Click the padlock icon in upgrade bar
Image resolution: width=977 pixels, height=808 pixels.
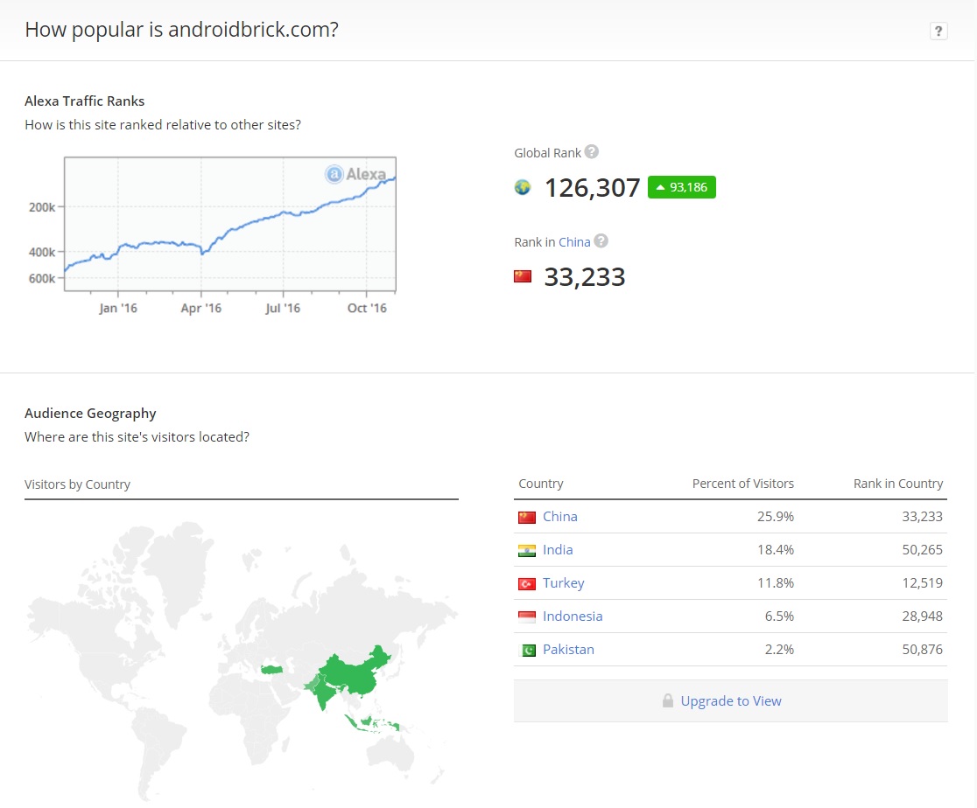tap(668, 701)
